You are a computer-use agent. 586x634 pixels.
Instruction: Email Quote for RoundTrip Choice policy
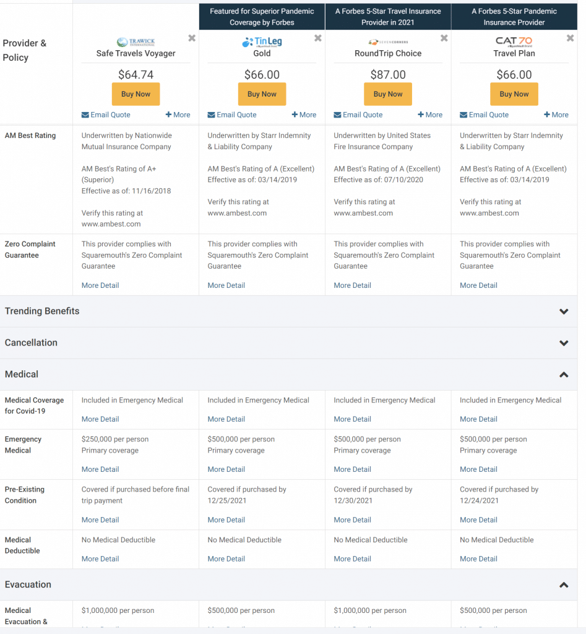click(x=358, y=115)
